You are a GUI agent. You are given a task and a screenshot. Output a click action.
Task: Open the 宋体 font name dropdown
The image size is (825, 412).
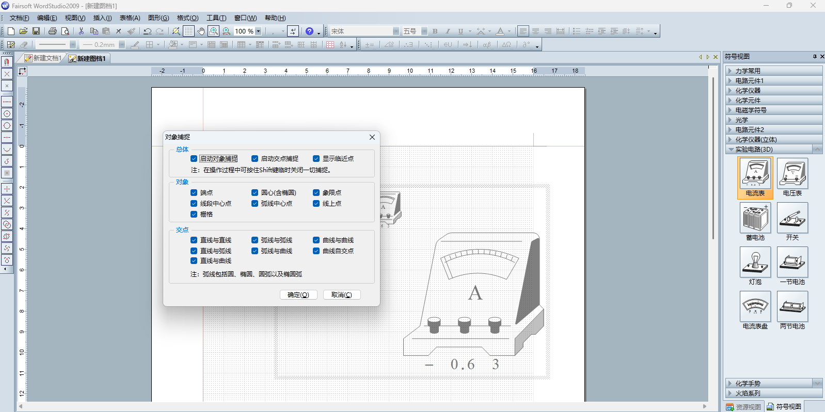pos(395,31)
